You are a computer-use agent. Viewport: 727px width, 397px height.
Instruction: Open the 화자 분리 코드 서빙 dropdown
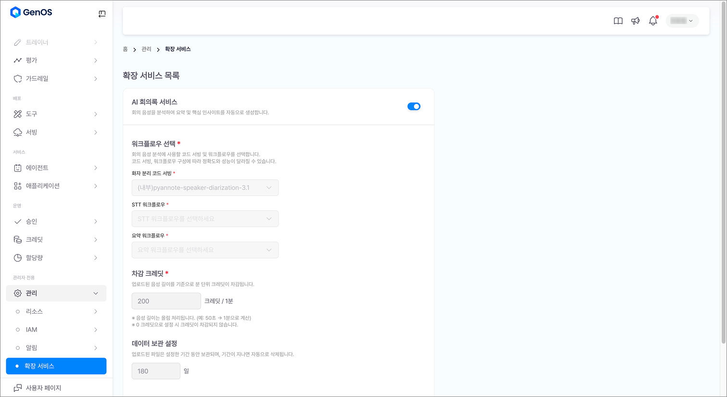point(205,188)
